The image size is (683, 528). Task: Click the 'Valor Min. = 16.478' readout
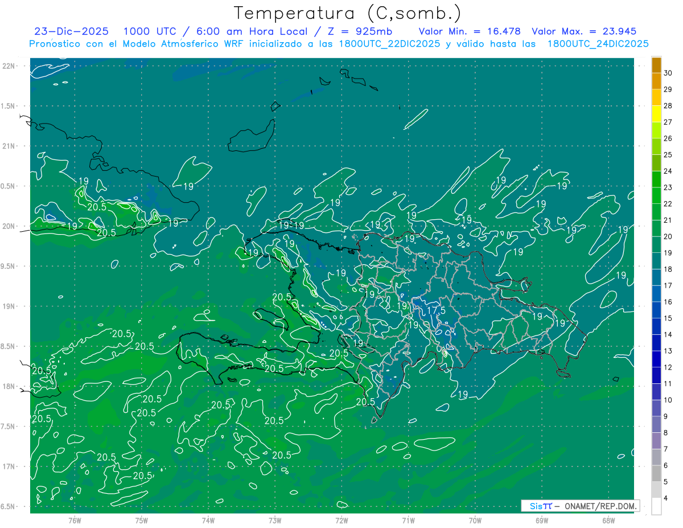click(x=471, y=31)
